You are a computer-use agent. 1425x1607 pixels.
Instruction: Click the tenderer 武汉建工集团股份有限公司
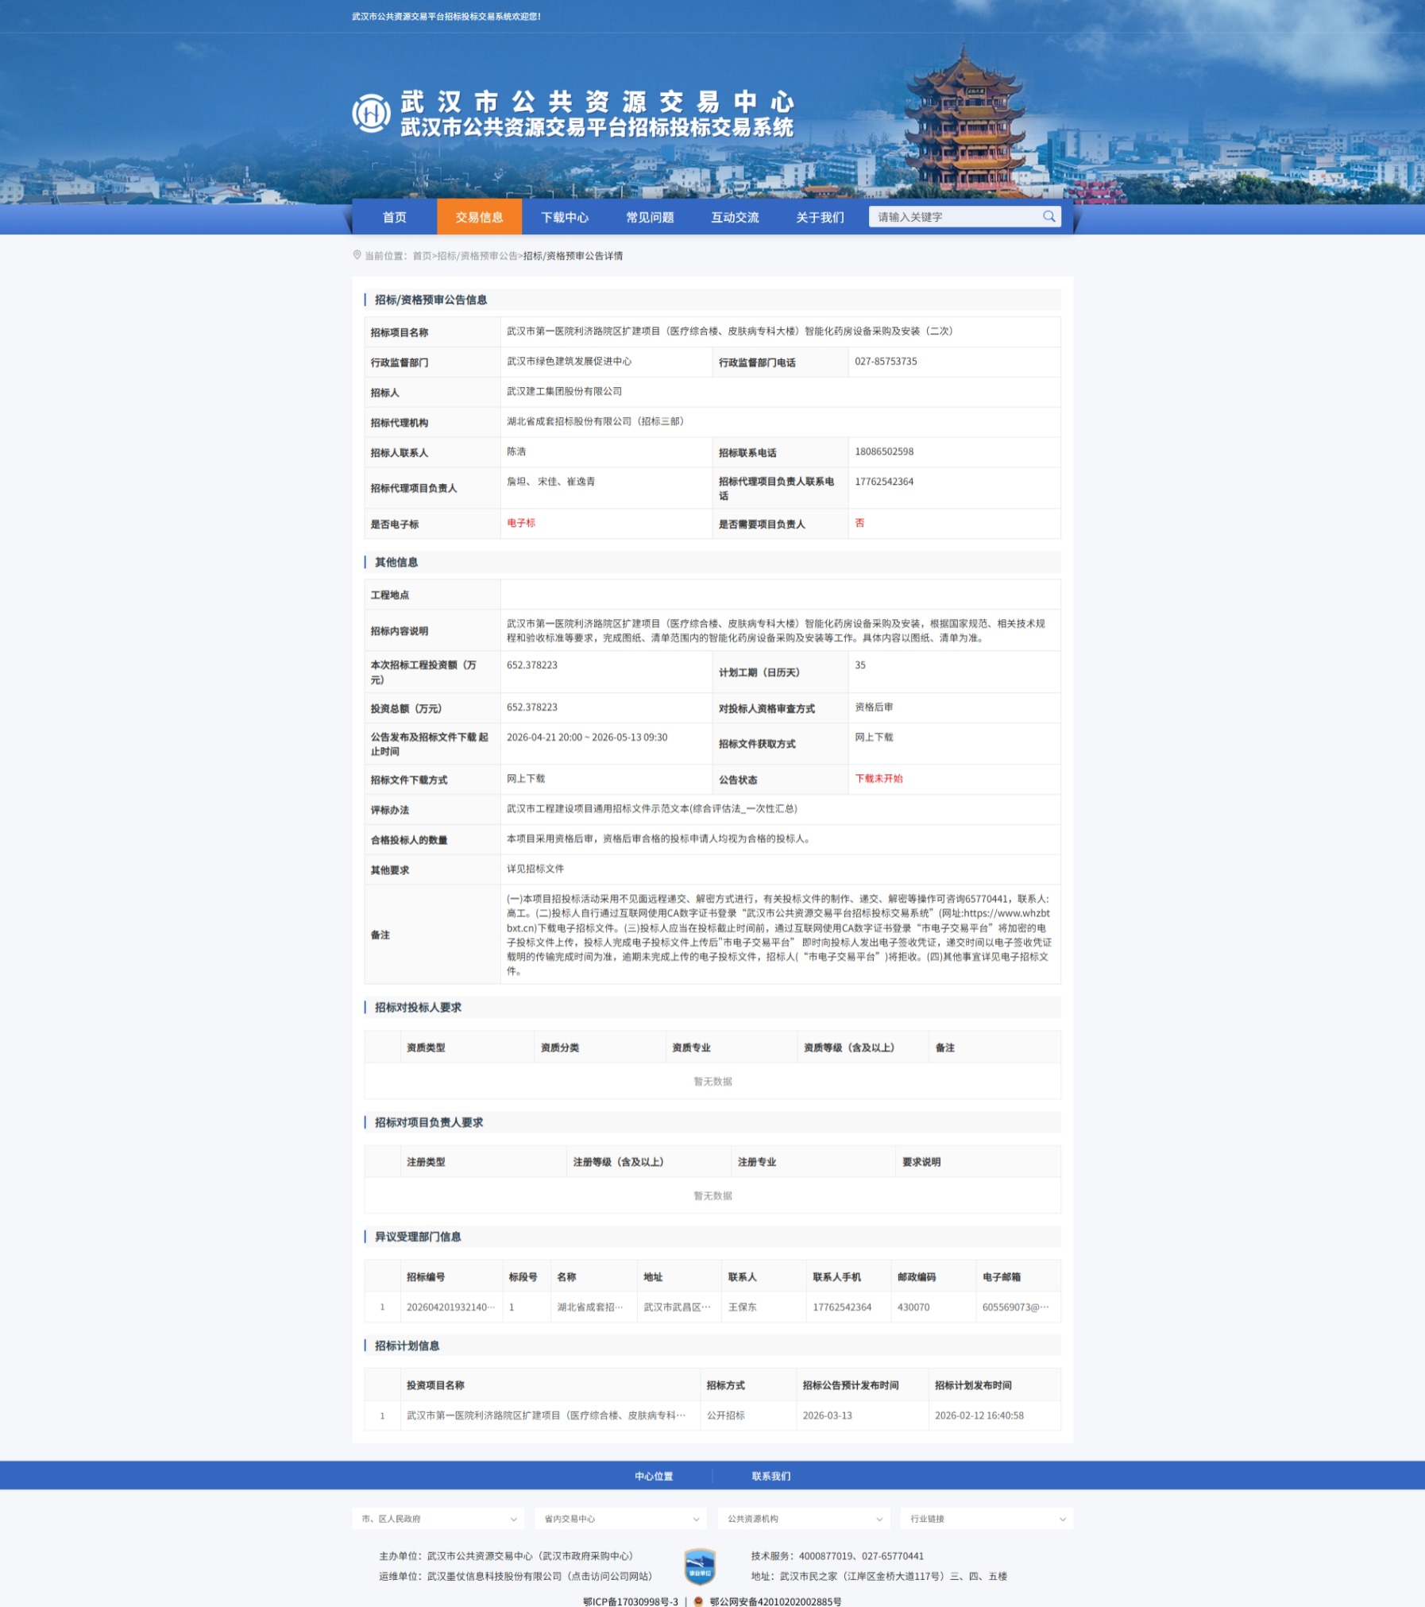coord(565,391)
